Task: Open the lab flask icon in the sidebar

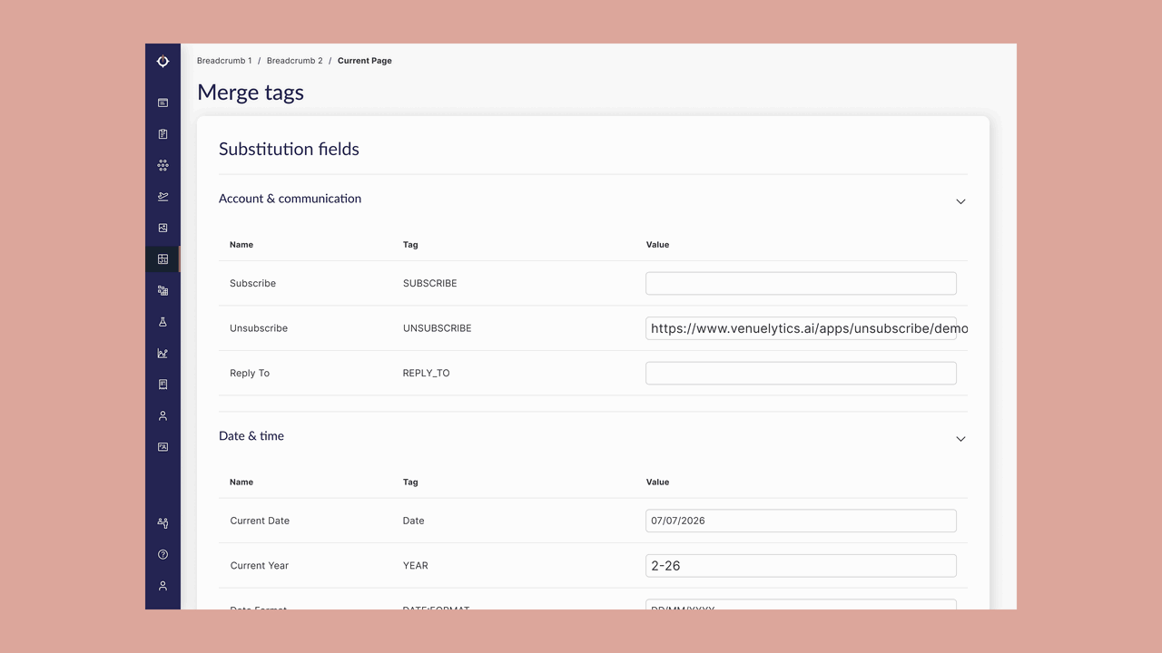Action: [x=162, y=322]
